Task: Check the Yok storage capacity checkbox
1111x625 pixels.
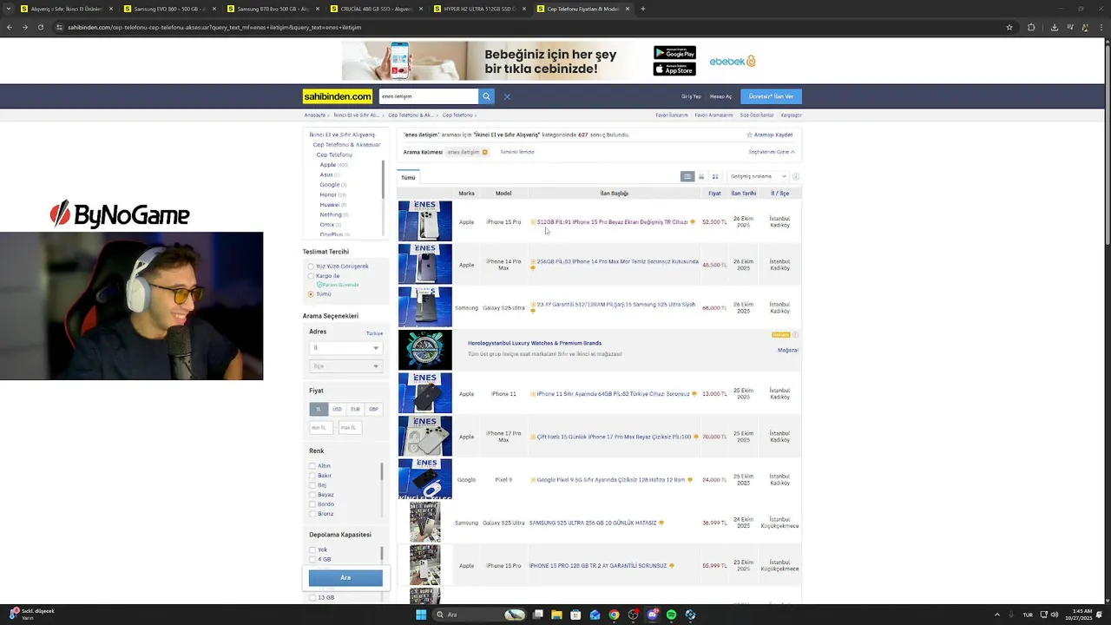Action: click(x=312, y=549)
